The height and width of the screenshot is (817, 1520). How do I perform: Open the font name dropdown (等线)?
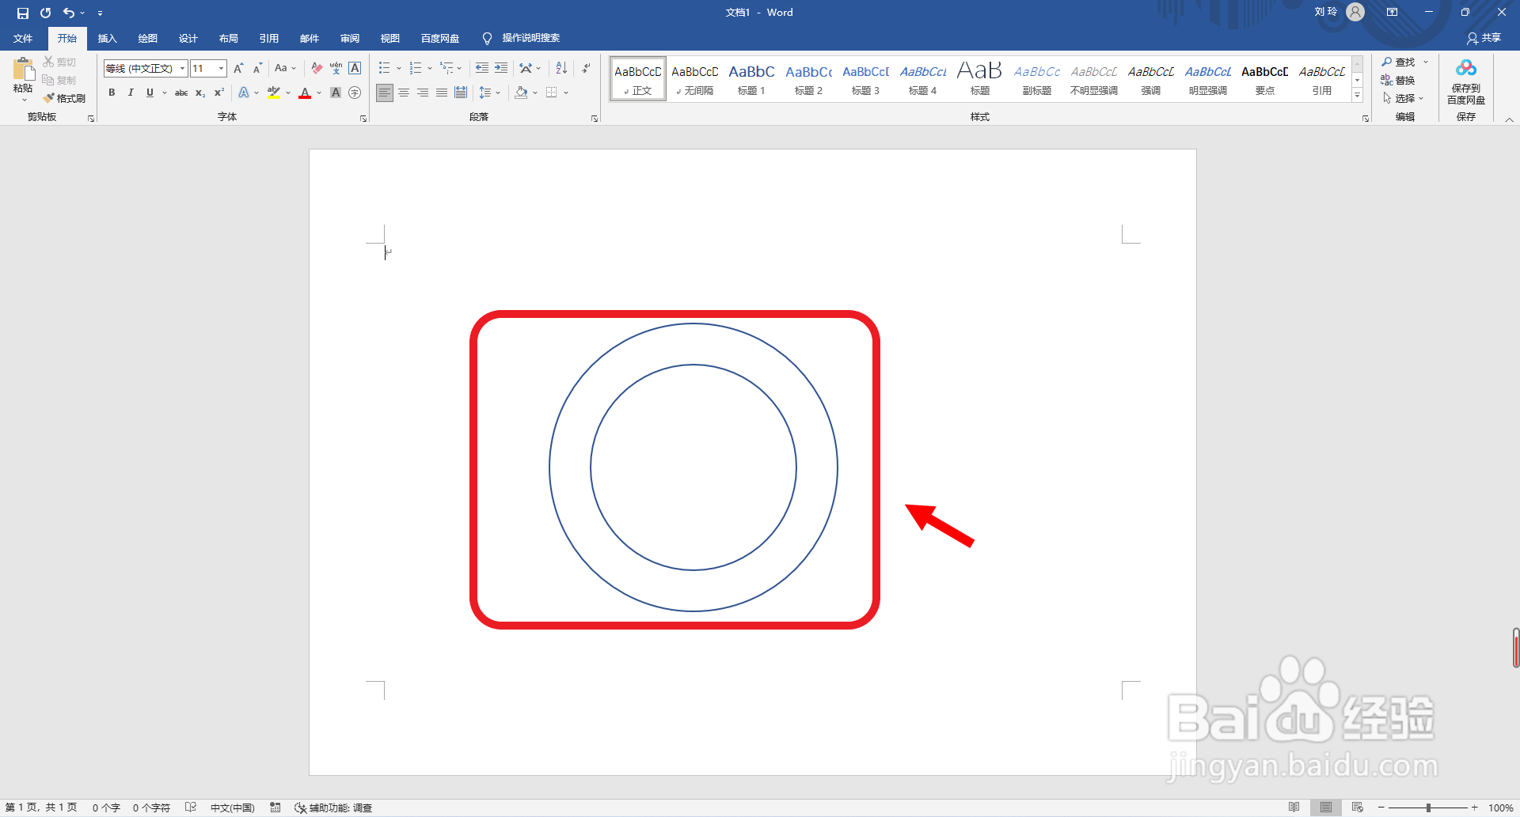(182, 68)
